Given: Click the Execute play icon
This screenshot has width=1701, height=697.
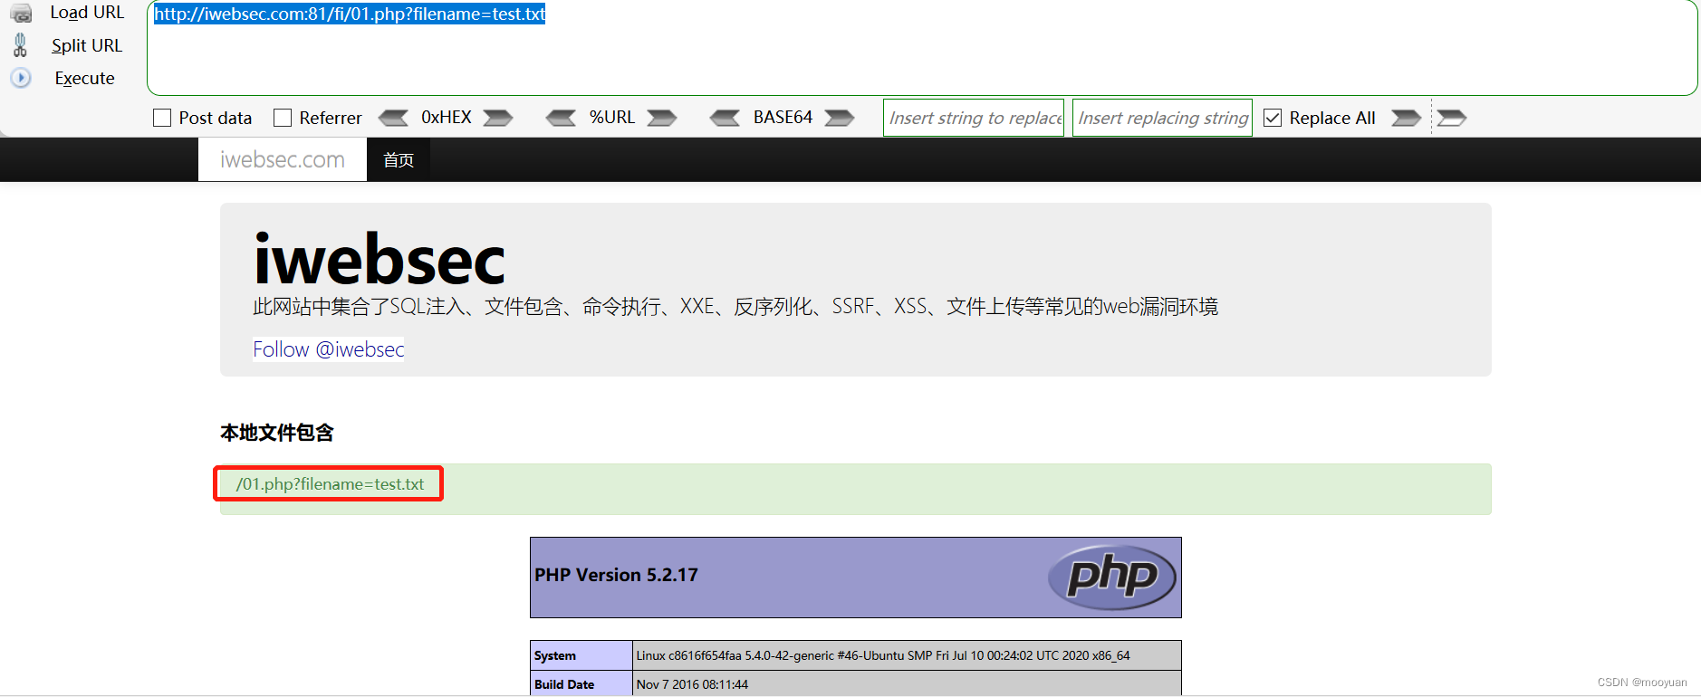Looking at the screenshot, I should tap(21, 78).
